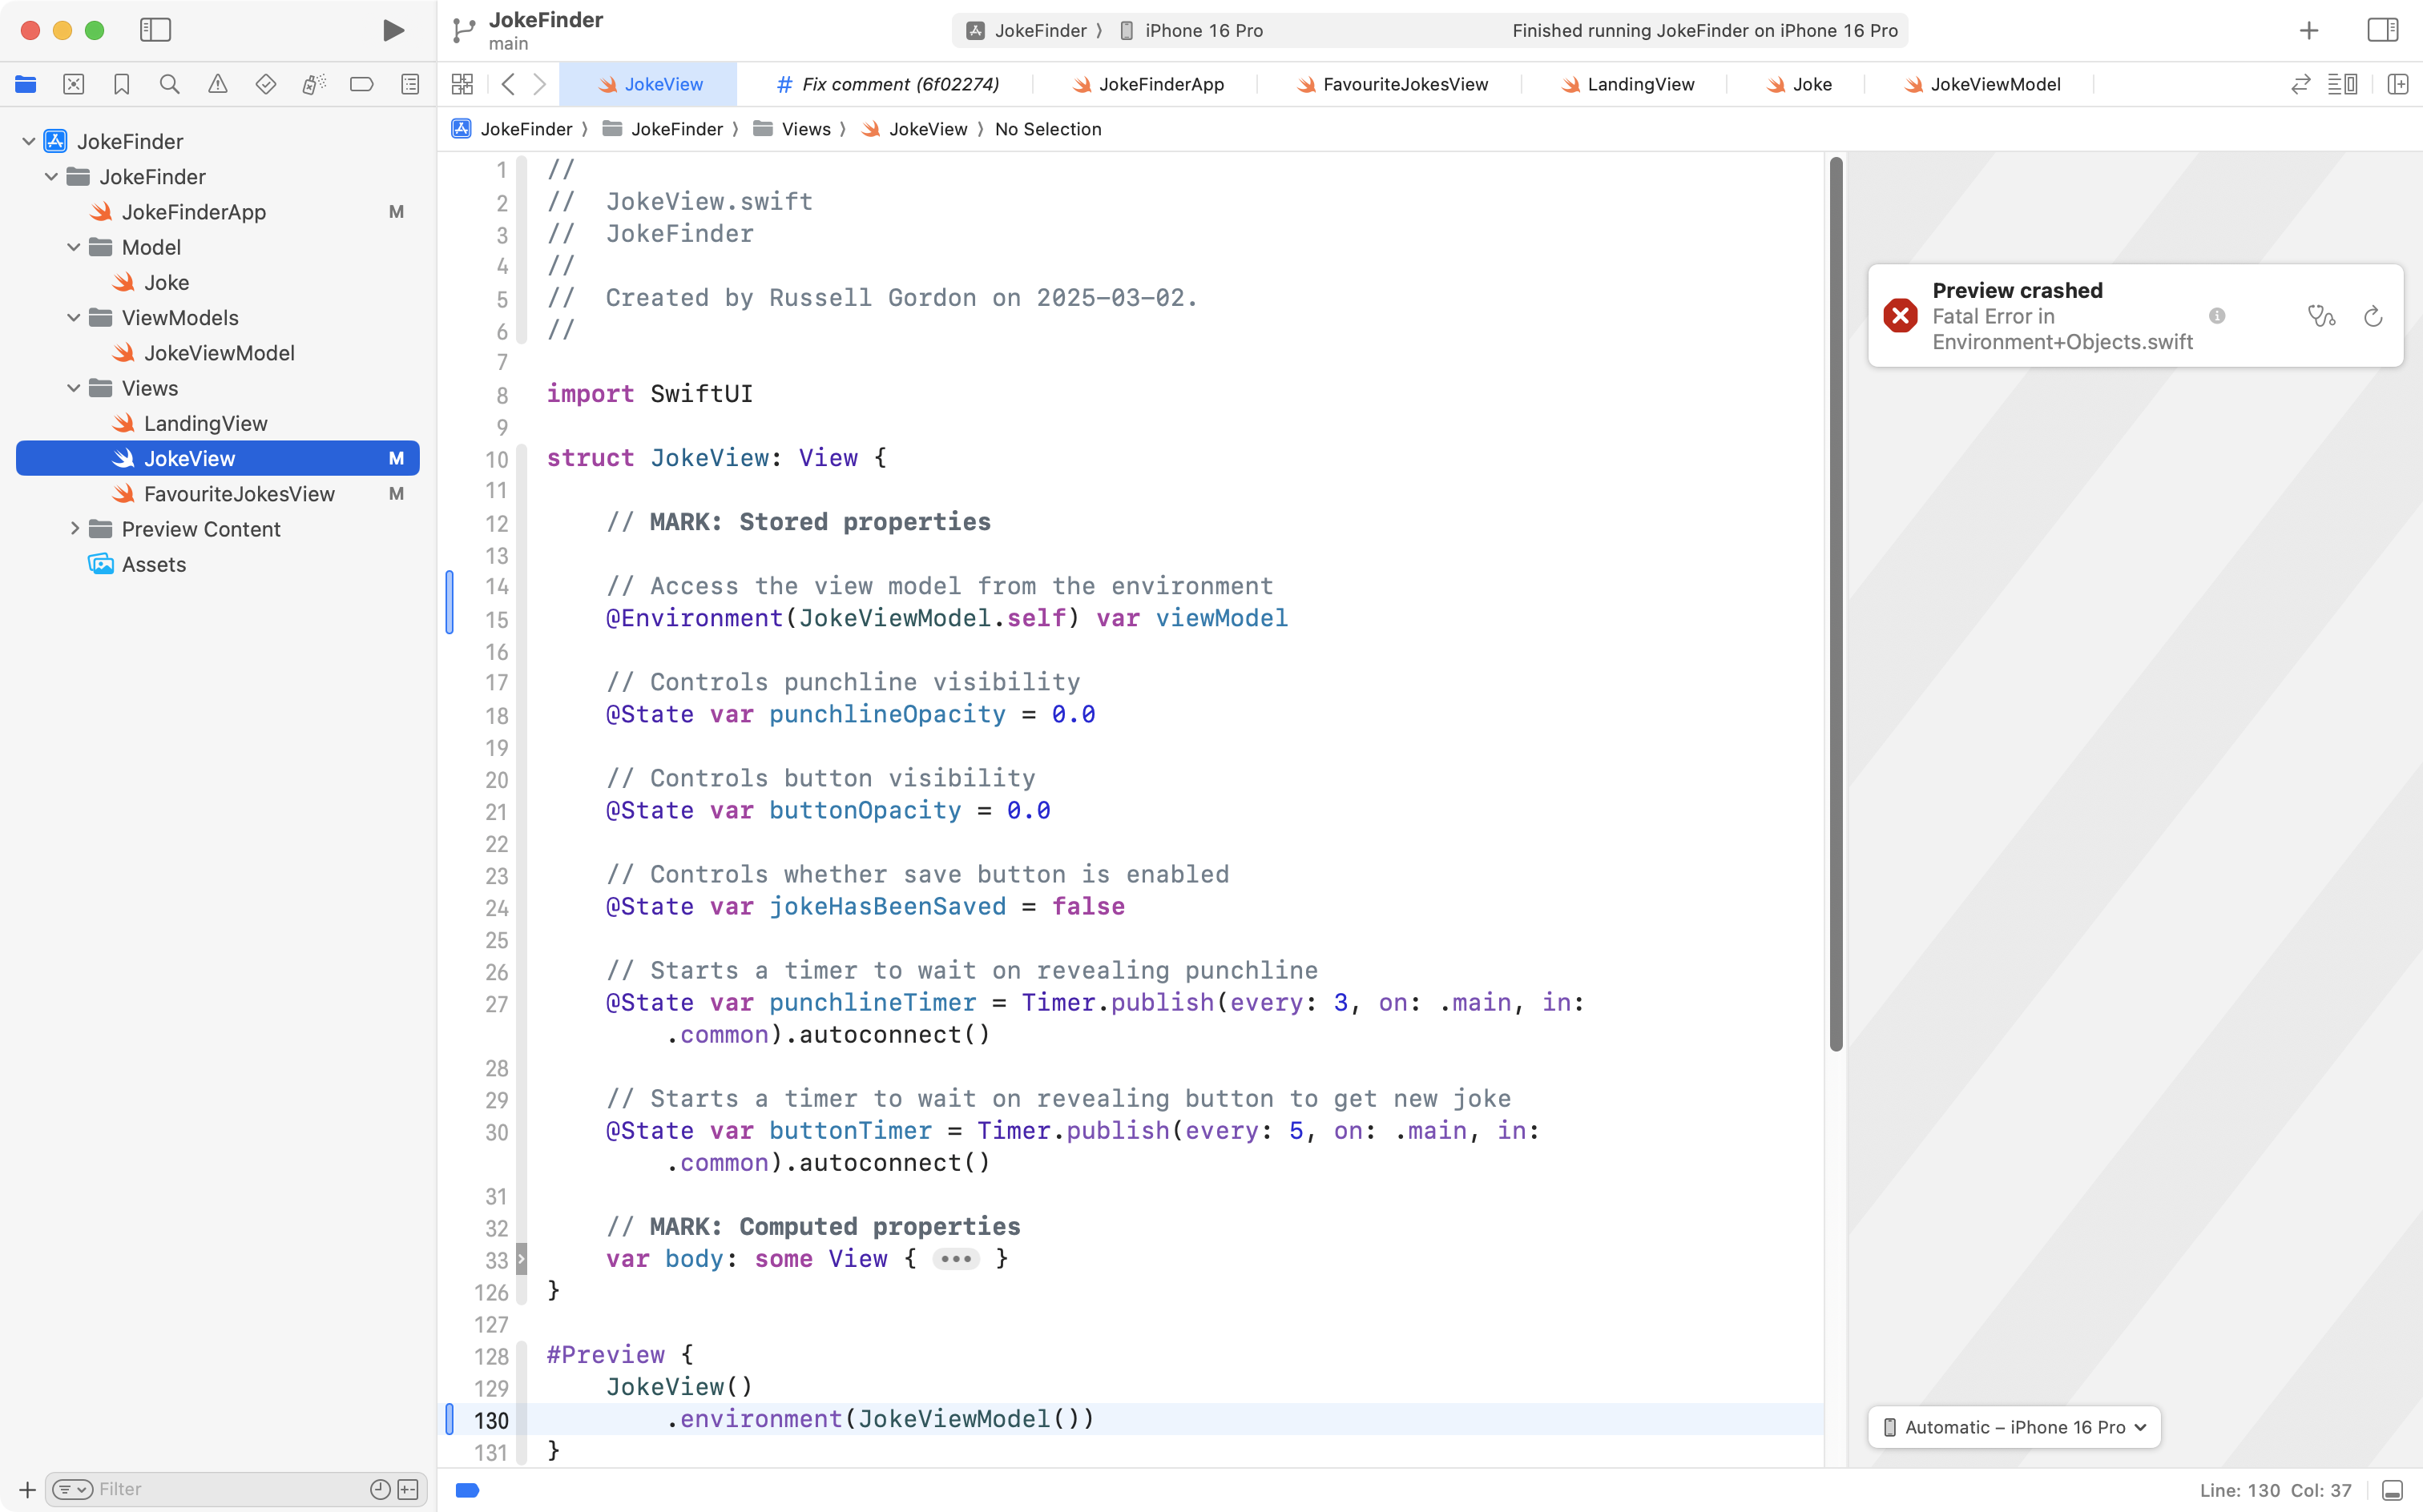Viewport: 2423px width, 1512px height.
Task: Open the Automatic – iPhone 16 Pro dropdown
Action: point(2014,1427)
